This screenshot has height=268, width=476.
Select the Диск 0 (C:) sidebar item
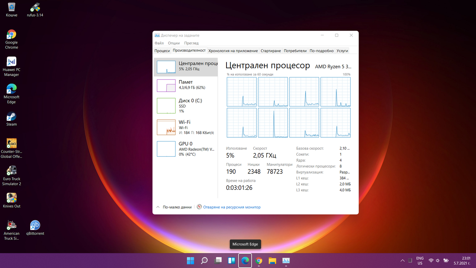coord(186,106)
